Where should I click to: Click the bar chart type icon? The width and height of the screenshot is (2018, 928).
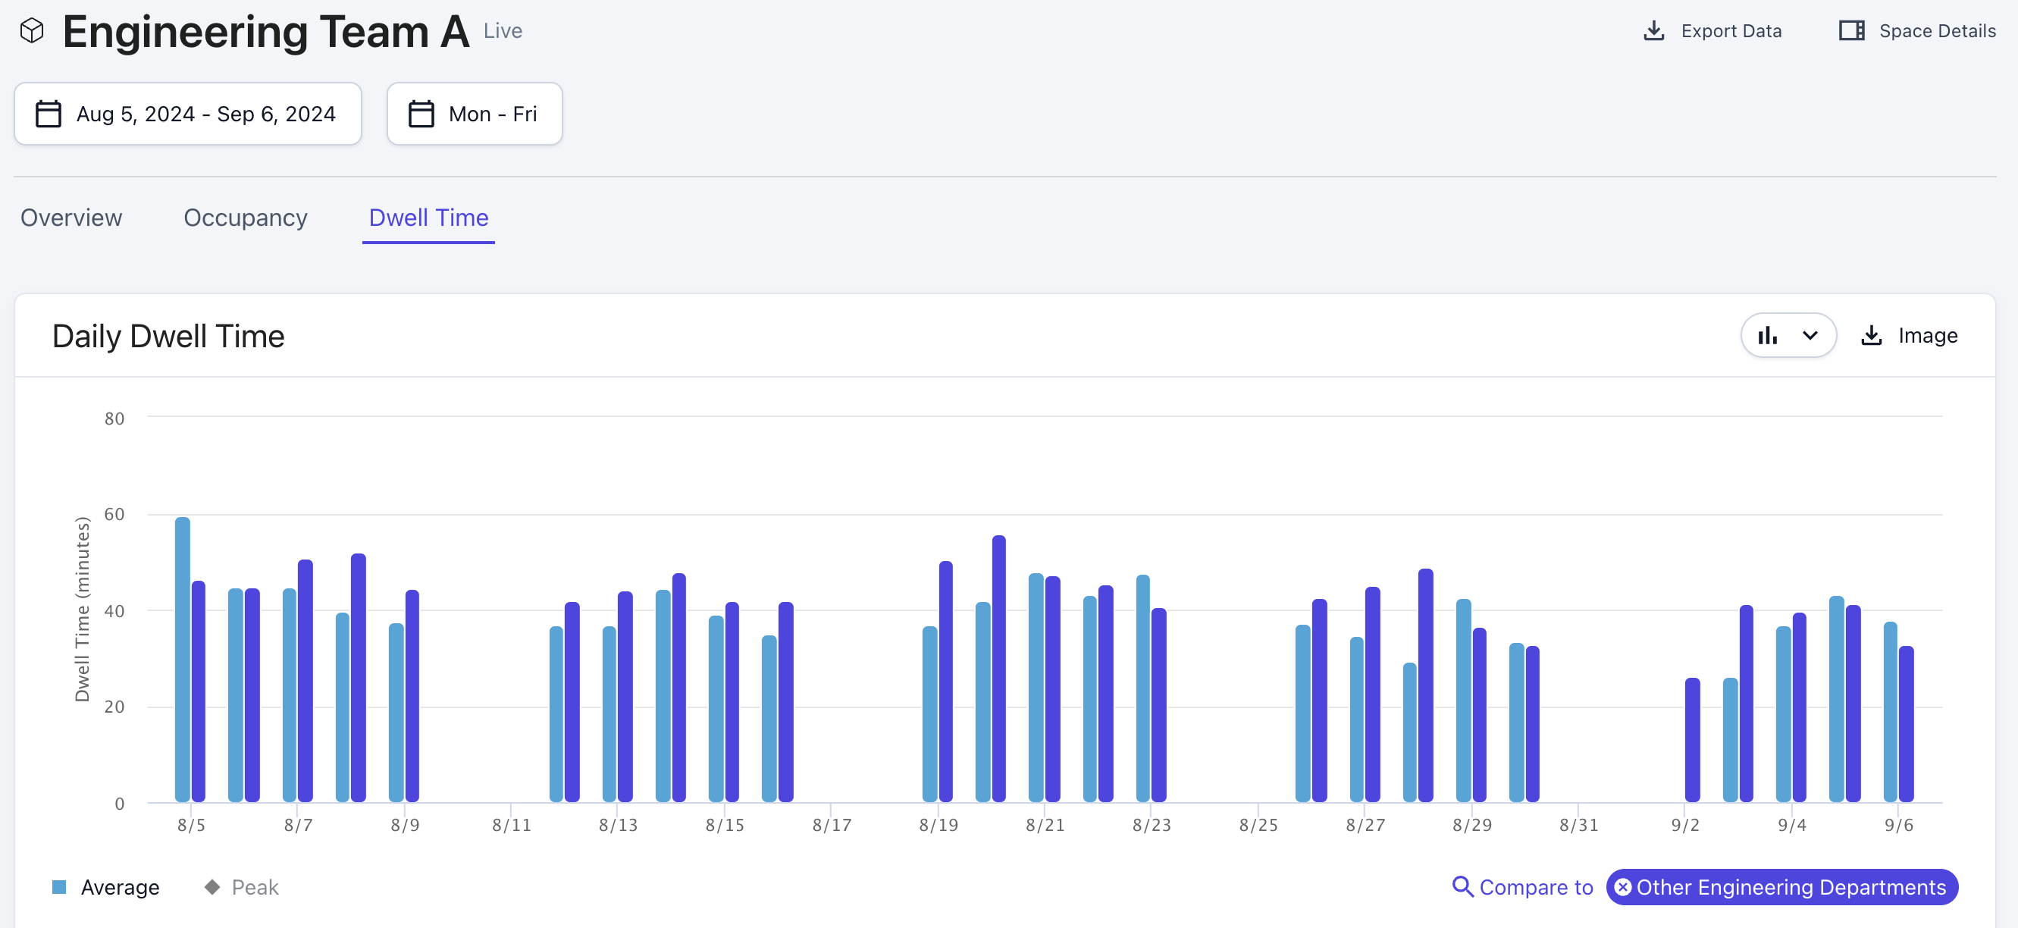(x=1768, y=336)
